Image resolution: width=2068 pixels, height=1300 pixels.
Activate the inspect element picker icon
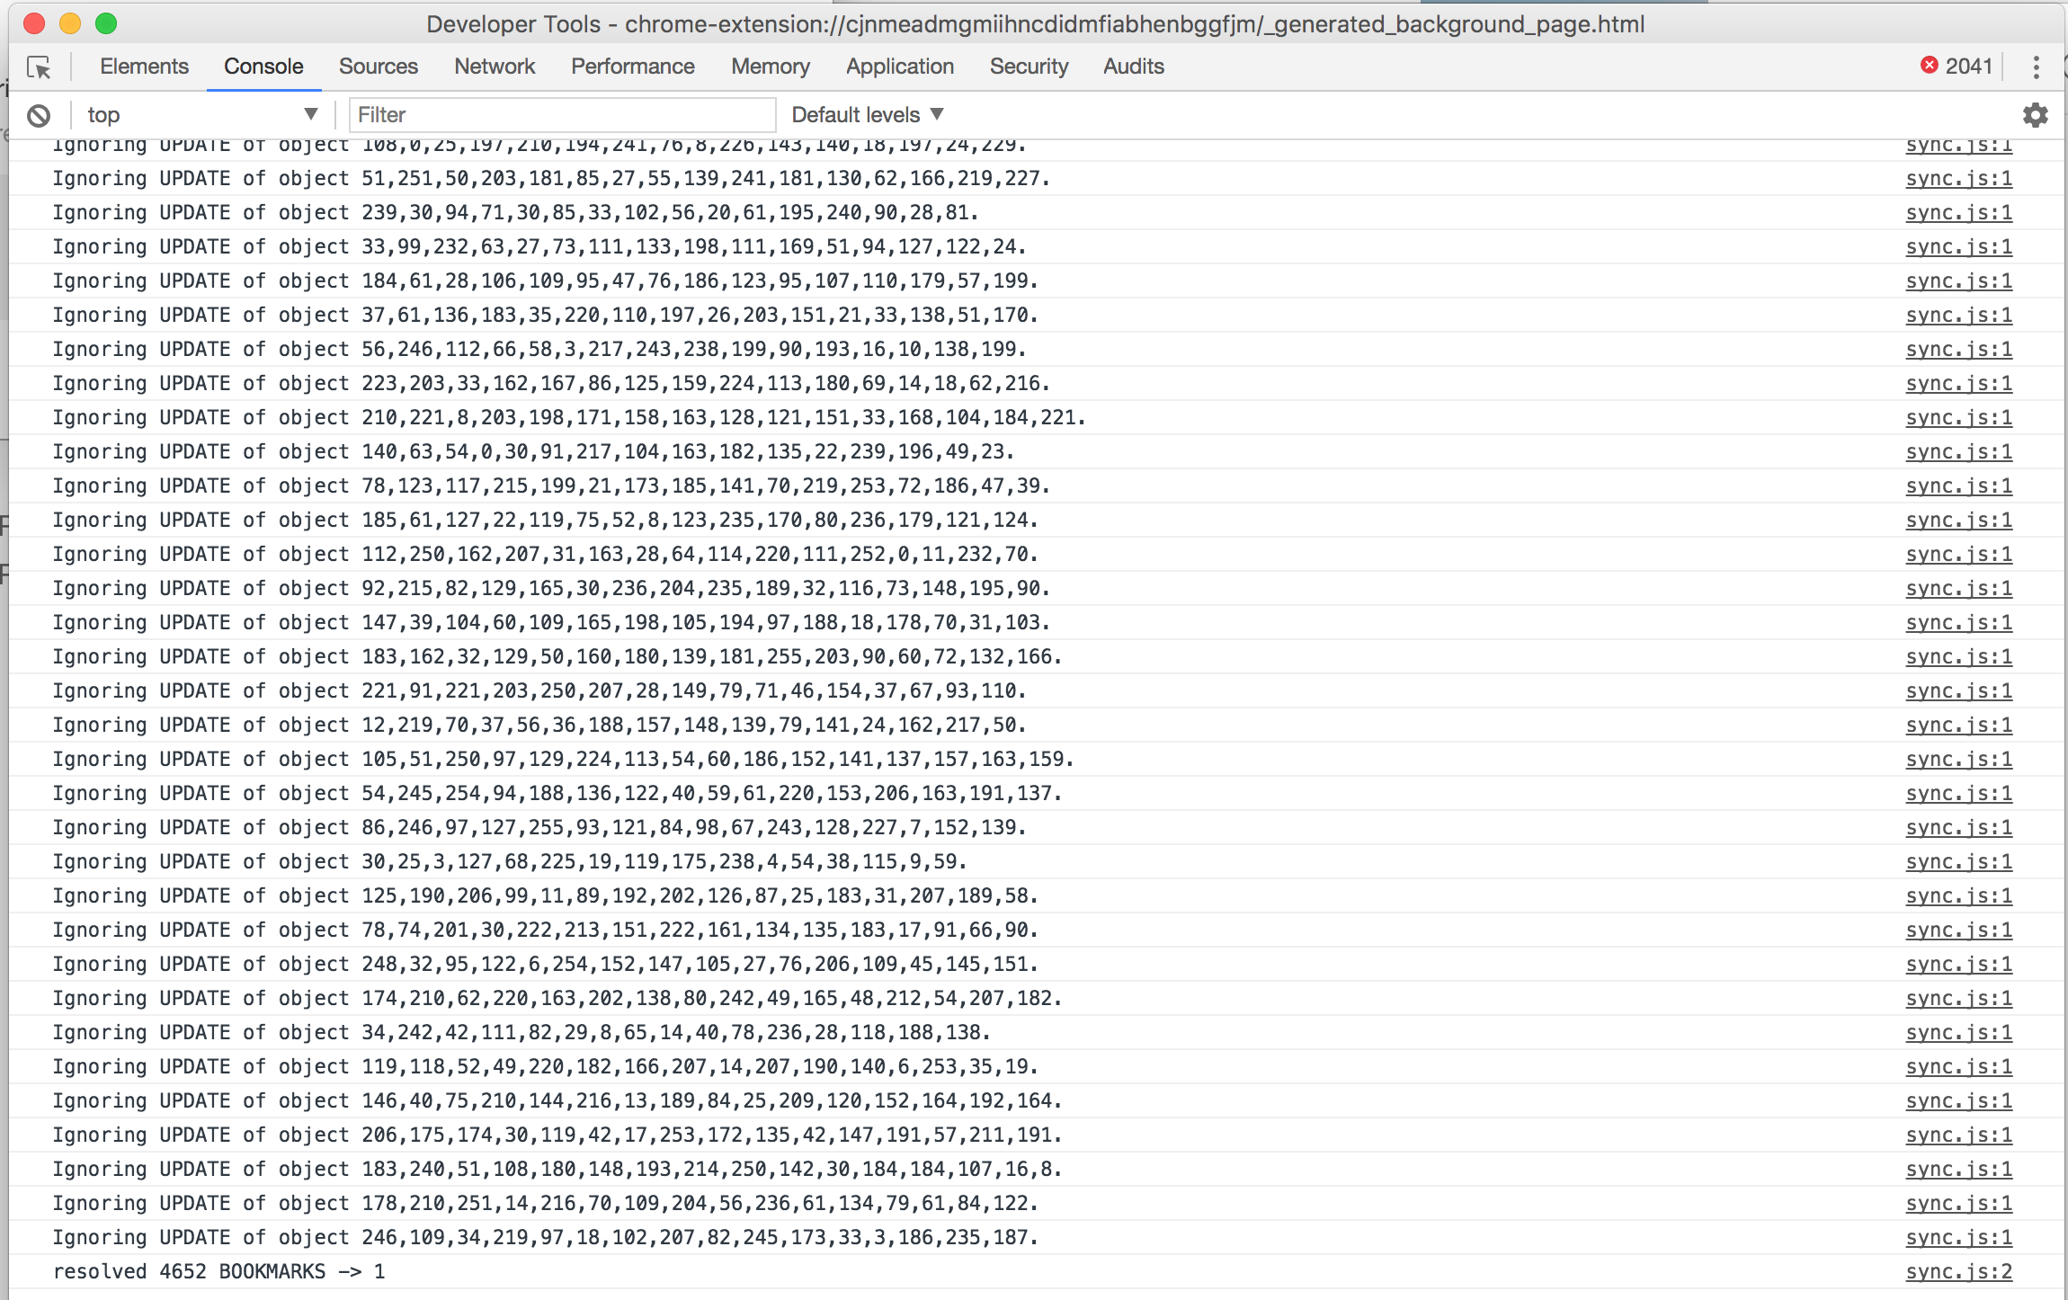[x=39, y=67]
